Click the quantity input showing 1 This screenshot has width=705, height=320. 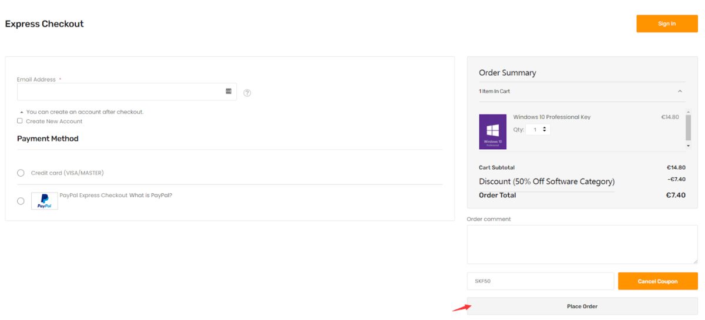coord(535,129)
